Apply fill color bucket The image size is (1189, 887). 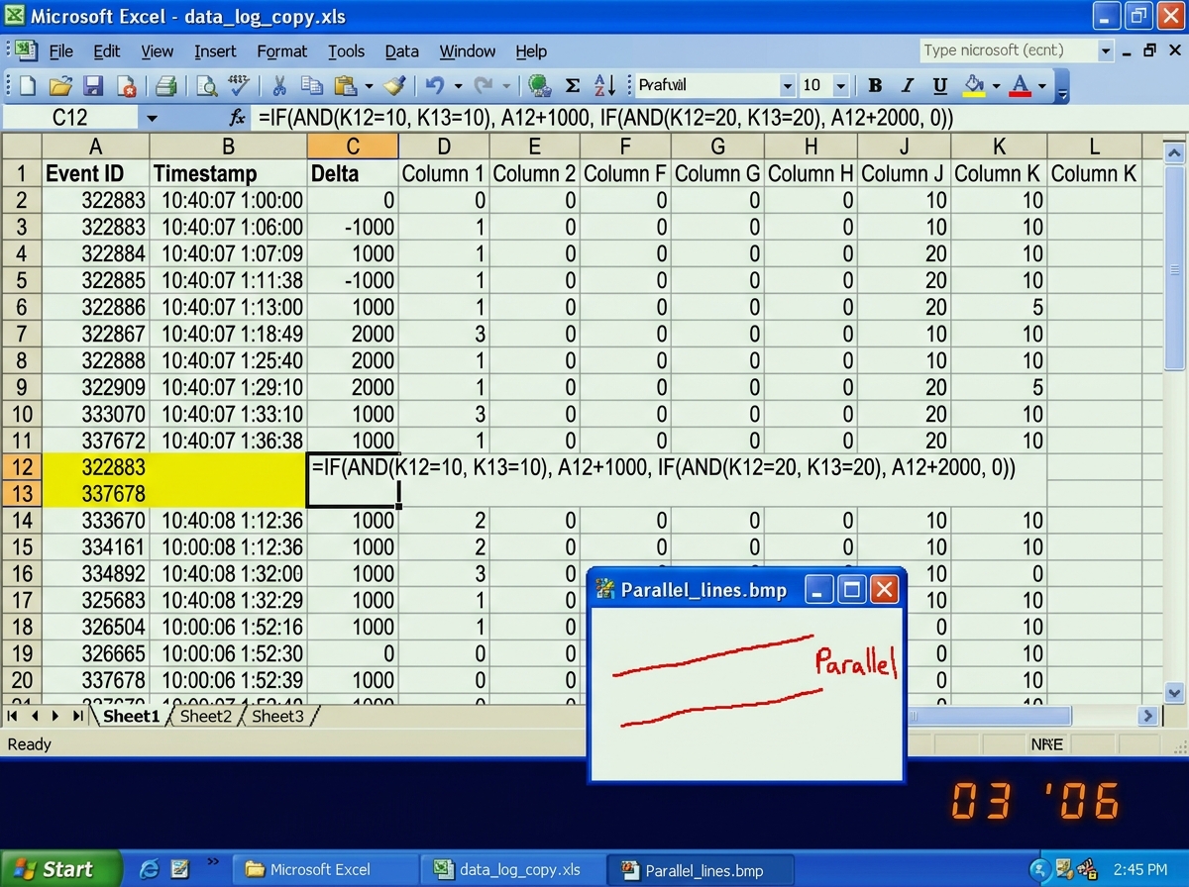(x=974, y=85)
